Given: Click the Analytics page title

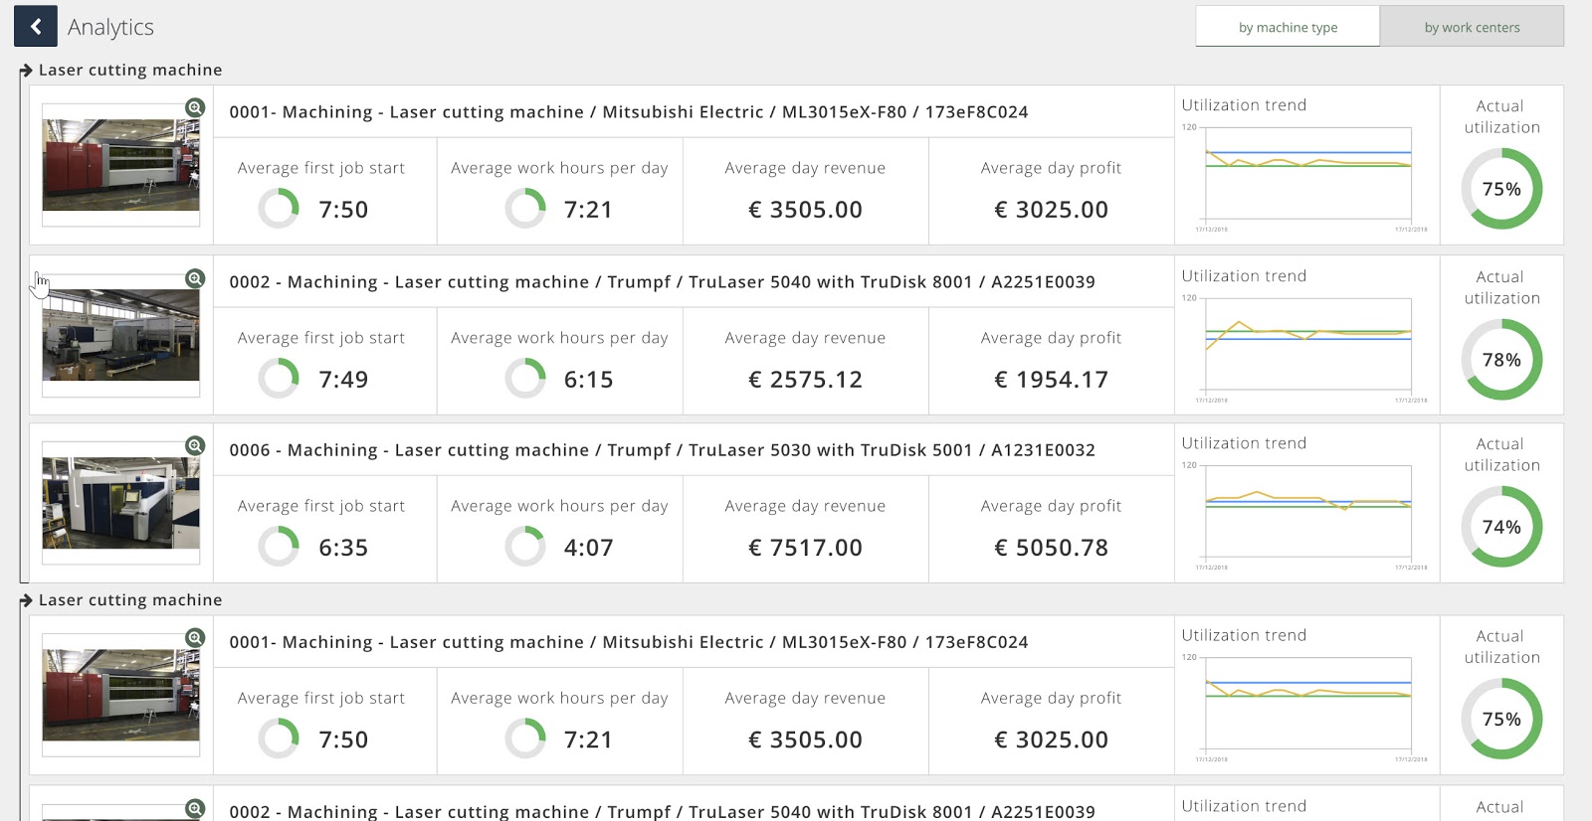Looking at the screenshot, I should coord(110,27).
